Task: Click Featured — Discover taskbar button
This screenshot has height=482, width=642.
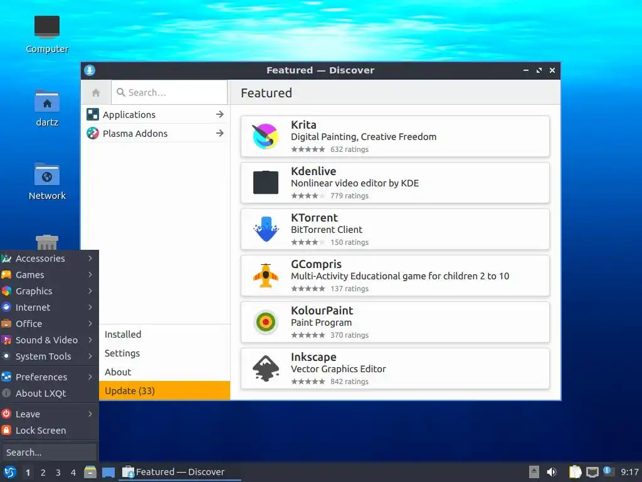Action: [179, 472]
